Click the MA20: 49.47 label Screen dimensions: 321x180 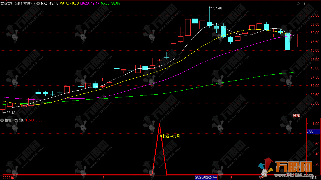90,3
